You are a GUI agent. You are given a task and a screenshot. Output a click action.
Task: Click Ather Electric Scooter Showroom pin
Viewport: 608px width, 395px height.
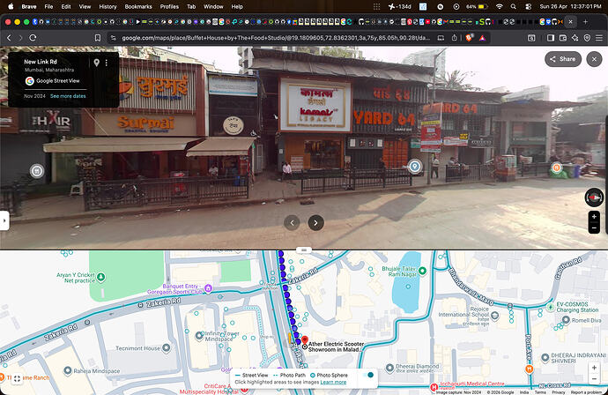[x=305, y=341]
